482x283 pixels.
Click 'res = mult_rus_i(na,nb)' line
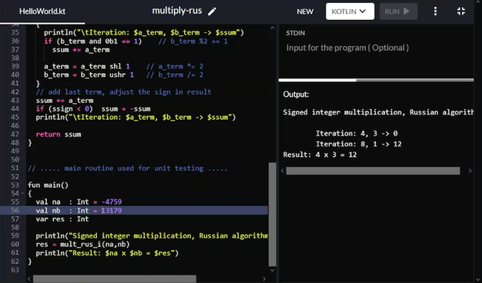[82, 245]
